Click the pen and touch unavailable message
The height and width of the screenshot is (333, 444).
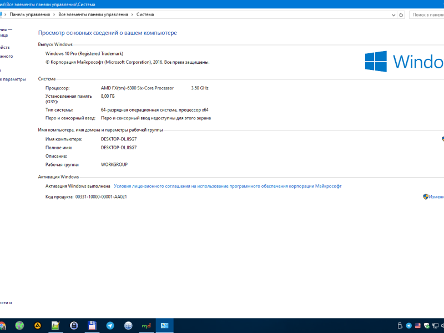coord(156,118)
